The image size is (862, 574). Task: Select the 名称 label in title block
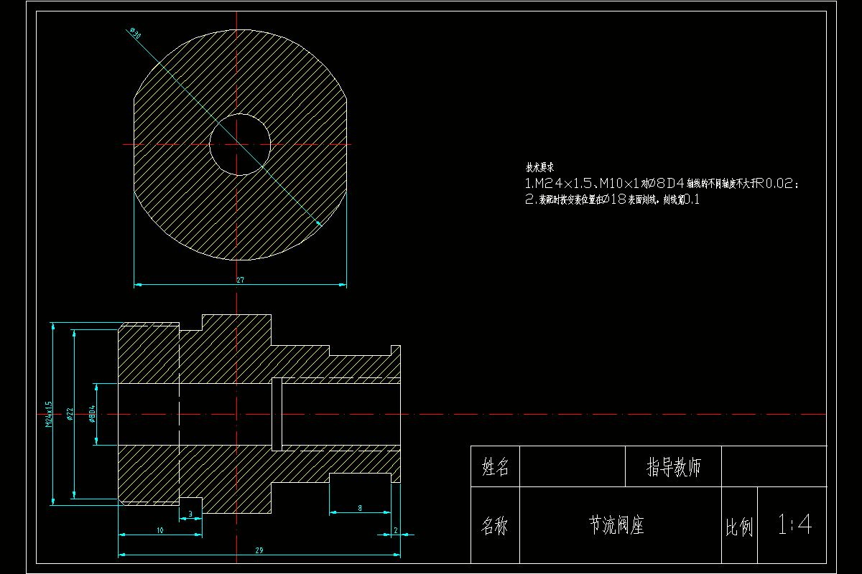[494, 526]
